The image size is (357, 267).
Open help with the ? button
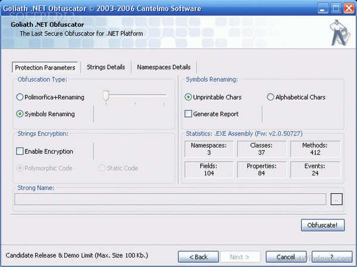click(x=332, y=257)
